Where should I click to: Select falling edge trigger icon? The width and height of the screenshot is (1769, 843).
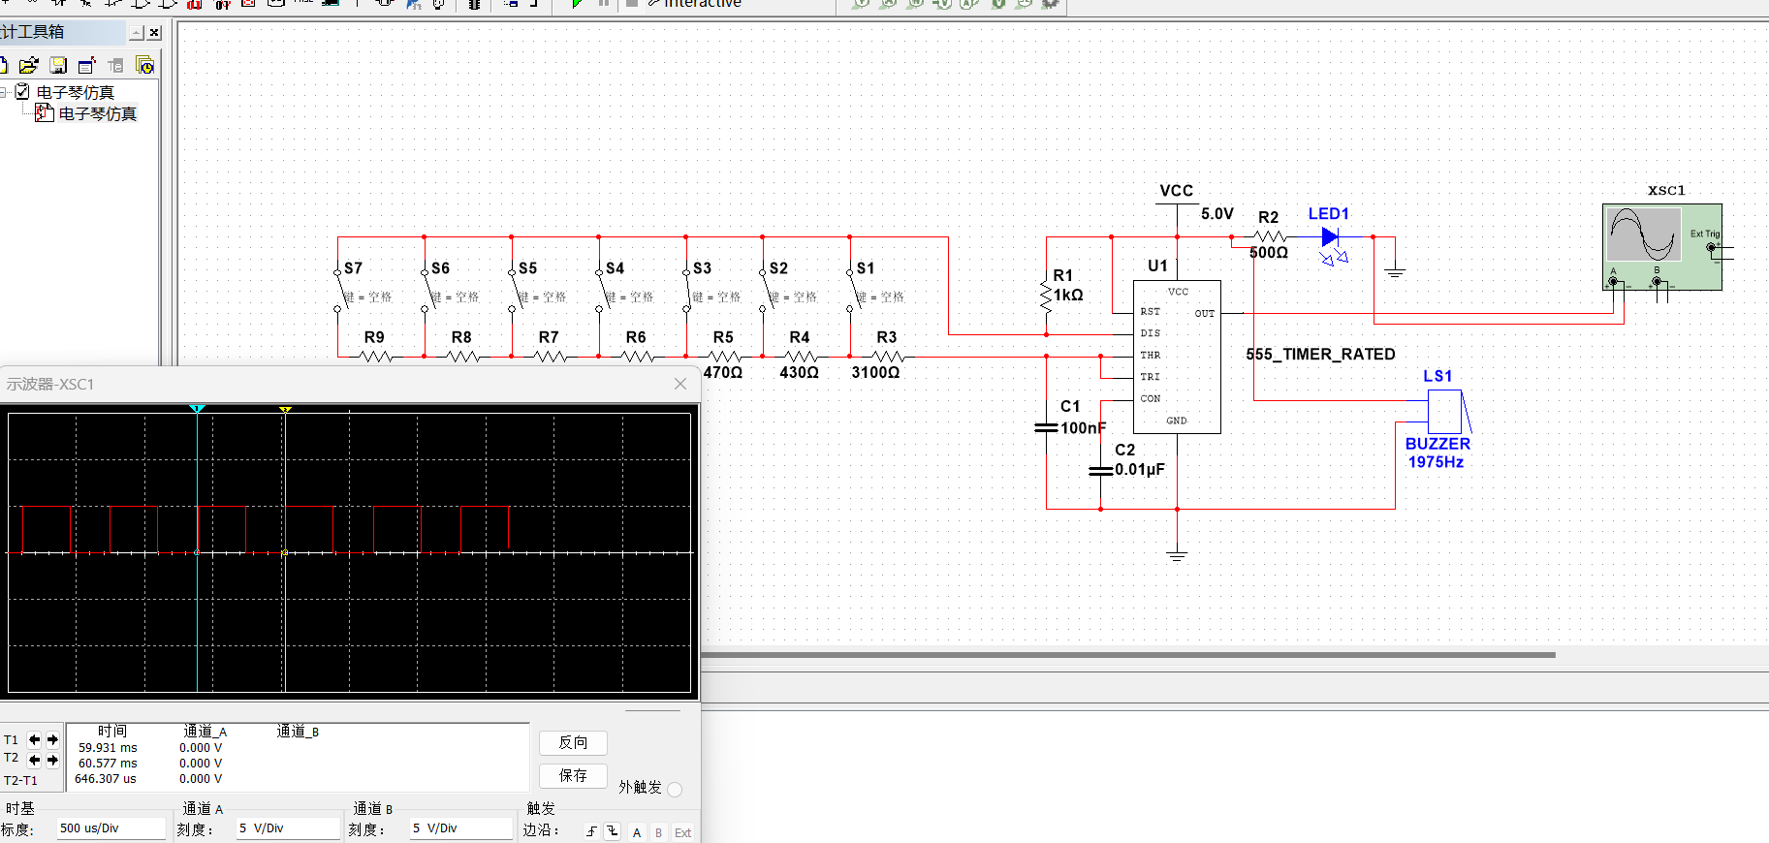pos(613,831)
